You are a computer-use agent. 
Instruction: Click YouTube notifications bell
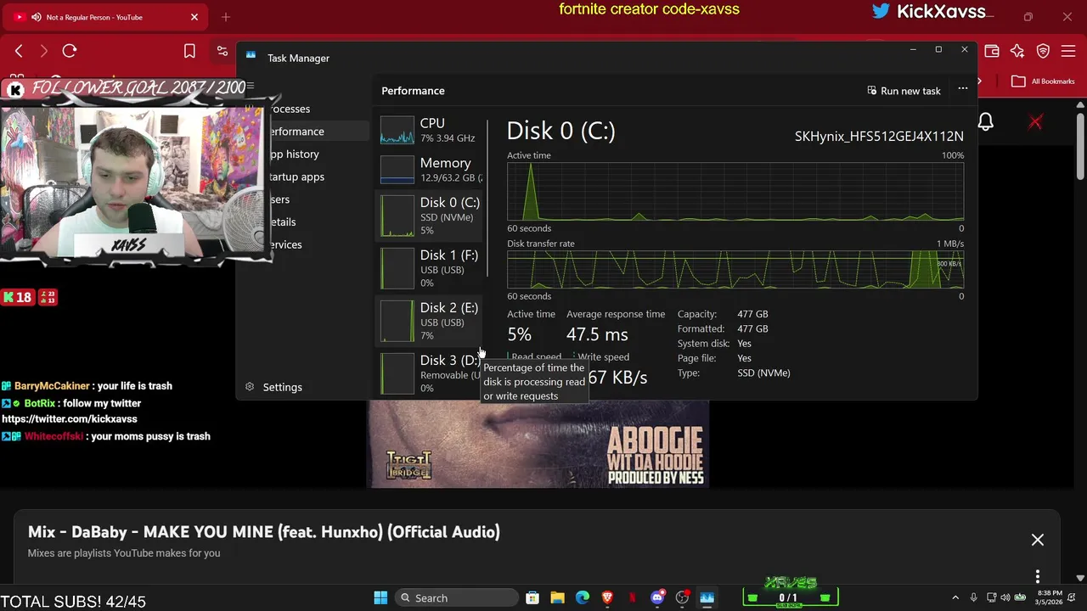tap(986, 122)
